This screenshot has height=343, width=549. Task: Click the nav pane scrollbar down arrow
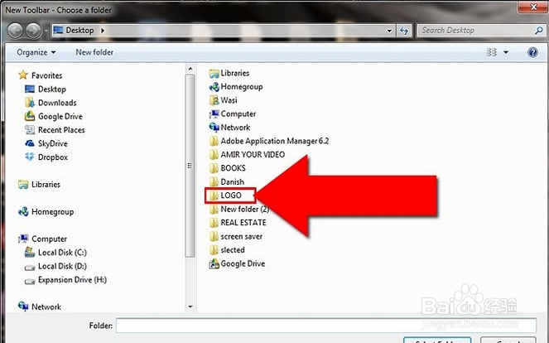[x=190, y=307]
